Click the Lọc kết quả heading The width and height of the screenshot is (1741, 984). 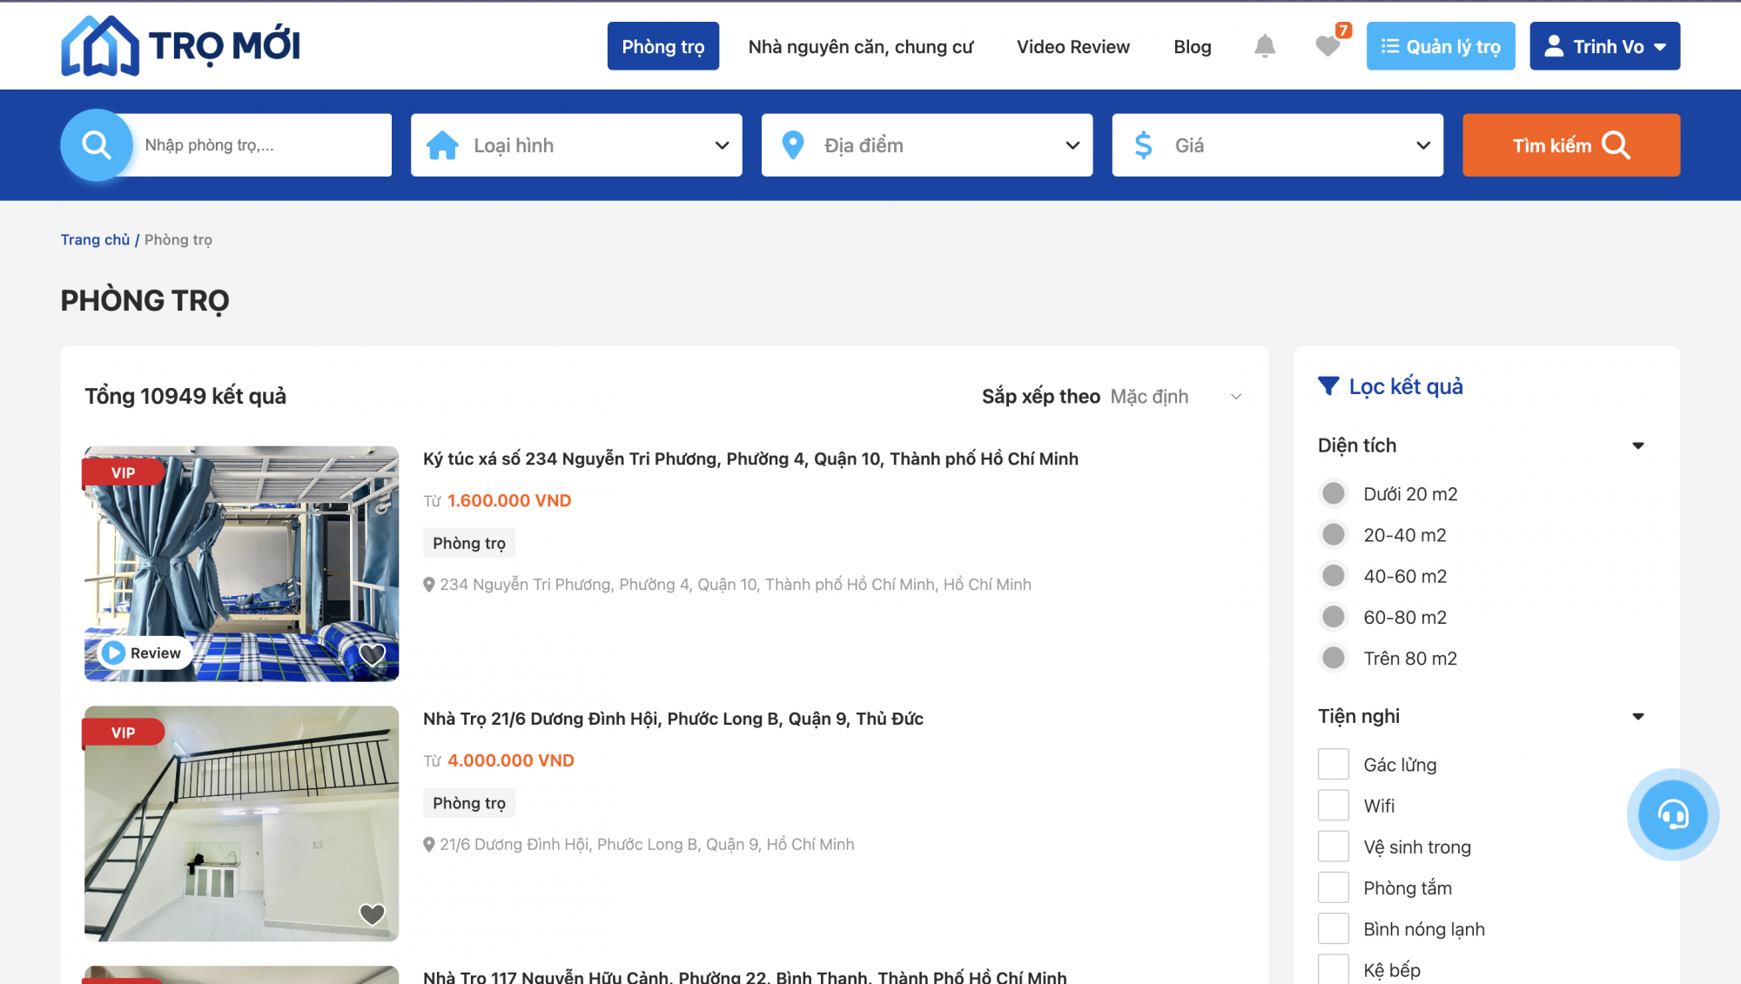[1406, 386]
